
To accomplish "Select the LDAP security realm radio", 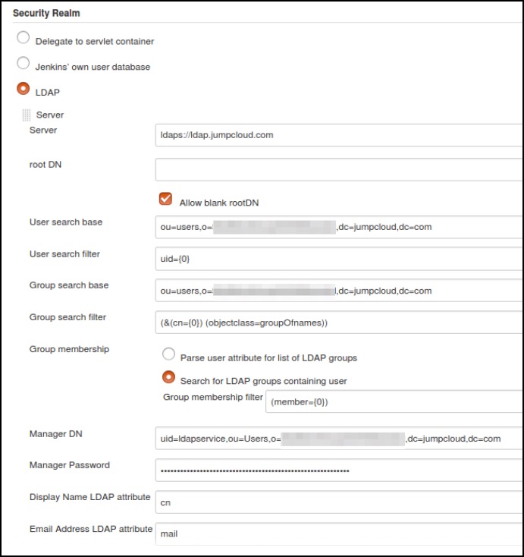I will 24,89.
